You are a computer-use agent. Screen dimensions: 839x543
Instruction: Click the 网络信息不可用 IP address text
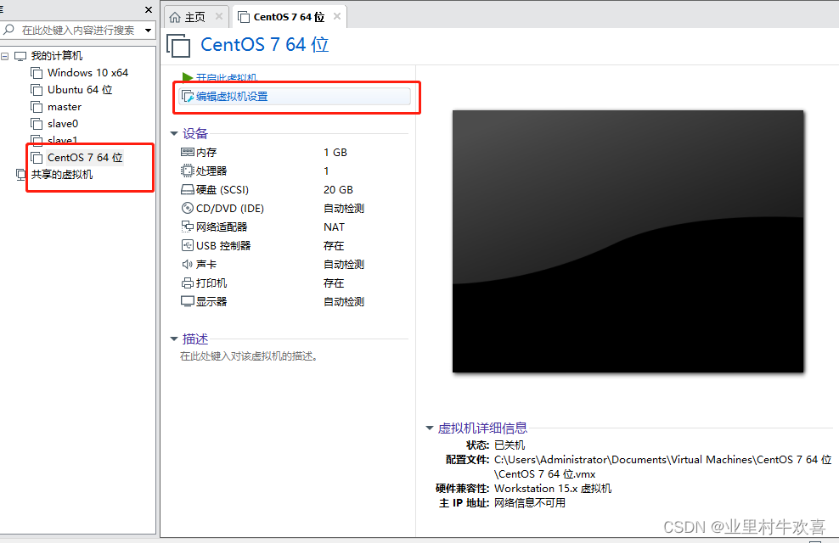(x=530, y=503)
